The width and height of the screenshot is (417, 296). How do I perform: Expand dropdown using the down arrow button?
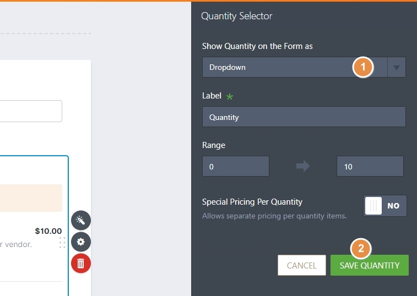397,67
